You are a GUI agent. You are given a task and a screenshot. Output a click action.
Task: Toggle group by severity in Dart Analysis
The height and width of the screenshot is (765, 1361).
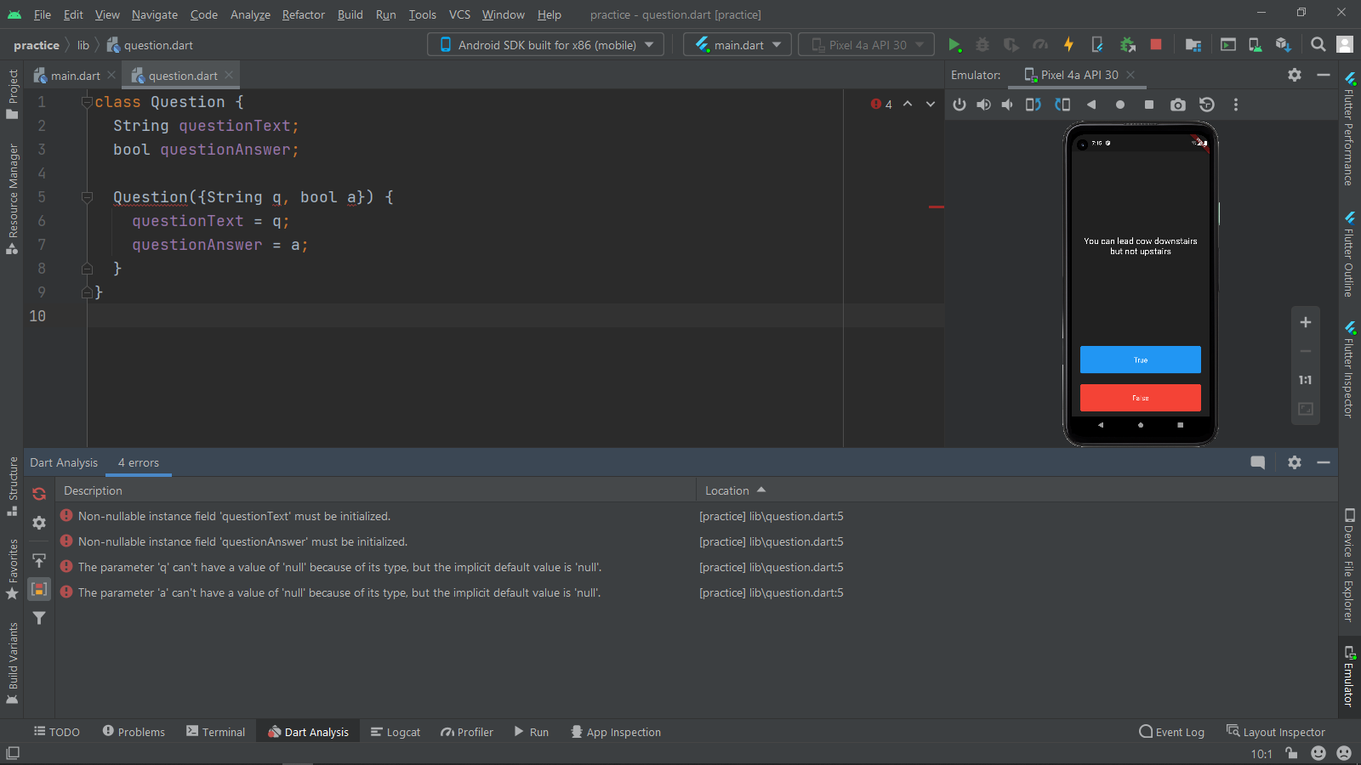(x=39, y=589)
